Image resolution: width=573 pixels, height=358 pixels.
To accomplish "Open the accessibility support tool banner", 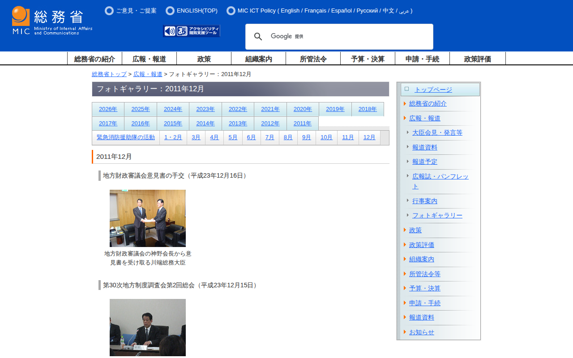I will [192, 31].
